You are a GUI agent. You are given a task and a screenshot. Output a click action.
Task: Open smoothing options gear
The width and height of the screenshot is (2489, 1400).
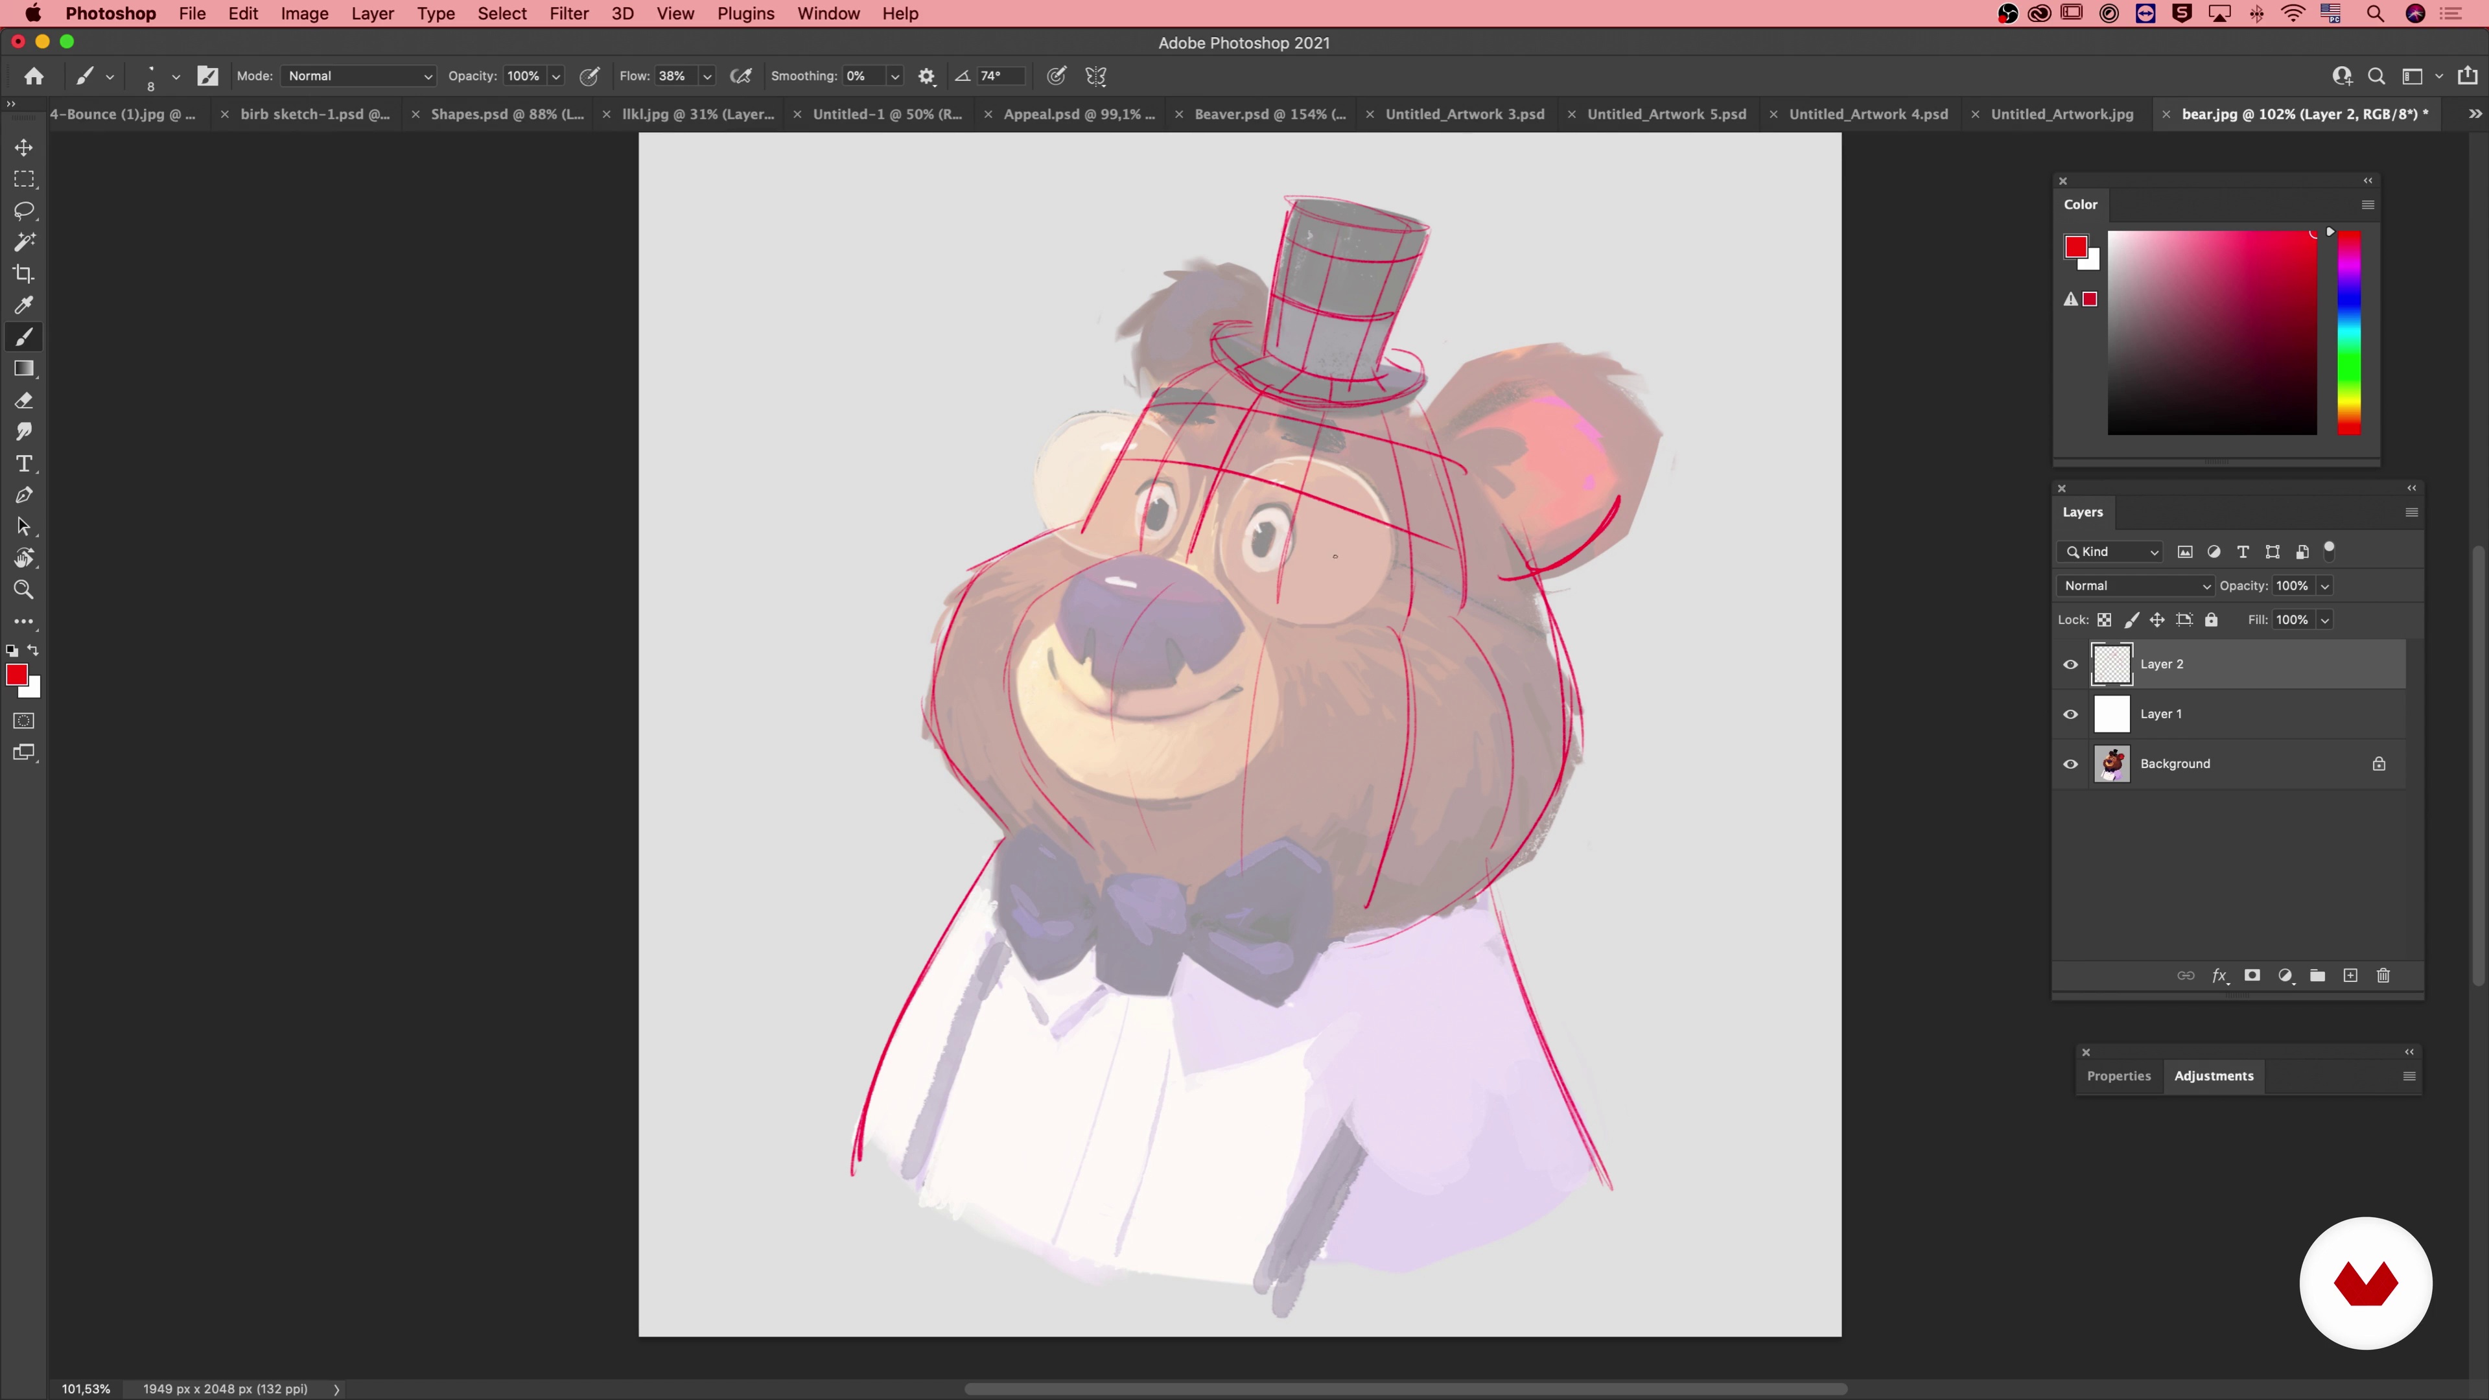tap(927, 75)
